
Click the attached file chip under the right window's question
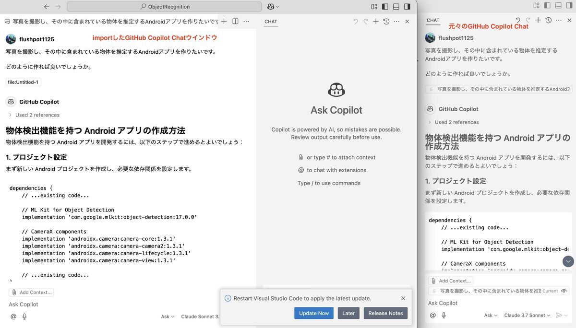(x=499, y=89)
